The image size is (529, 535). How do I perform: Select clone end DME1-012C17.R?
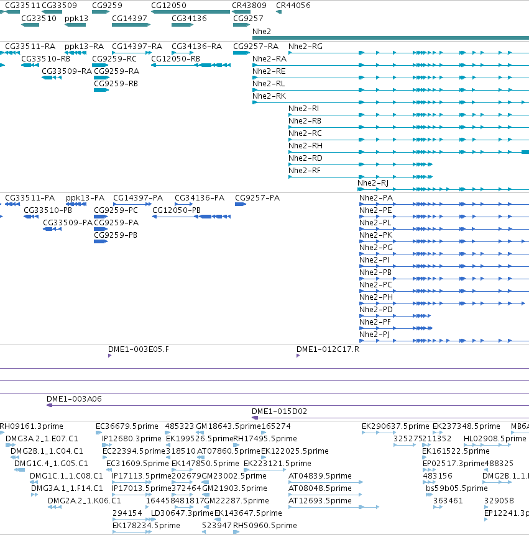click(328, 349)
